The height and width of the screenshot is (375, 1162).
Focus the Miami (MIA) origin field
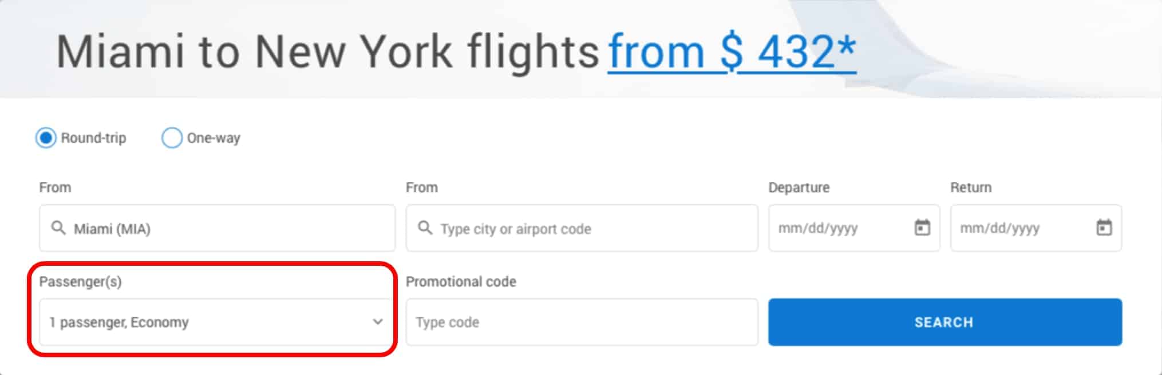[217, 228]
